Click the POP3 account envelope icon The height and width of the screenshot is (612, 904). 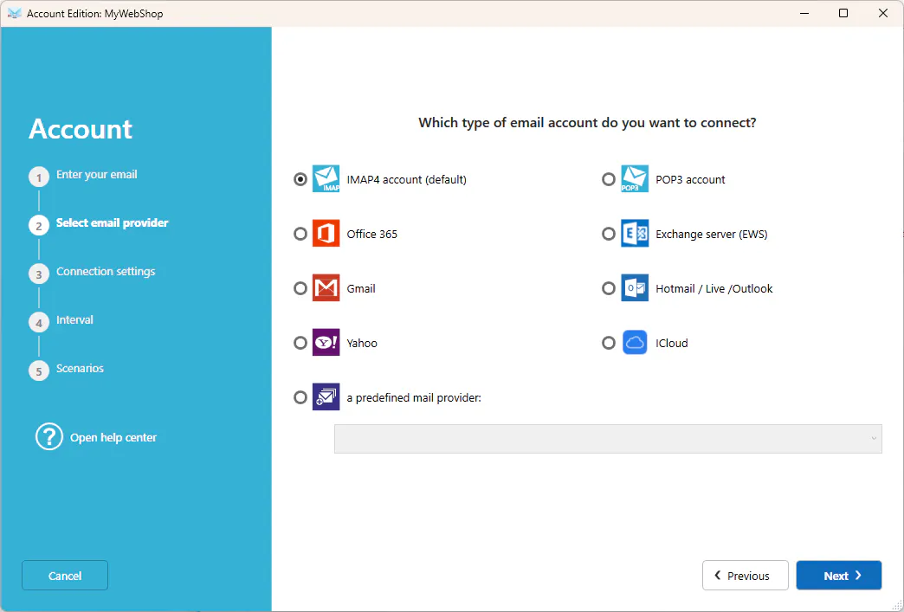634,178
